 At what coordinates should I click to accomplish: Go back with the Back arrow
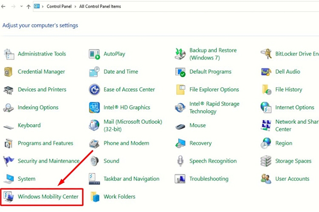coord(3,6)
